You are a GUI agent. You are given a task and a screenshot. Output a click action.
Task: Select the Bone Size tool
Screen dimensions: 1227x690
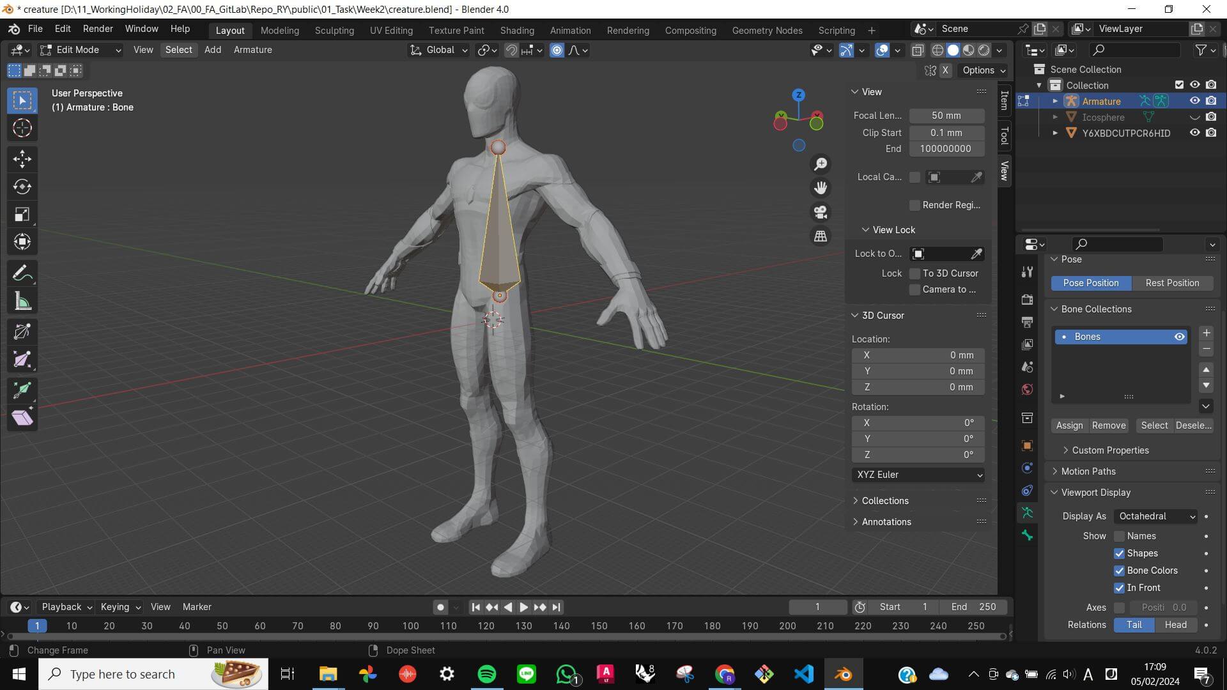click(22, 359)
